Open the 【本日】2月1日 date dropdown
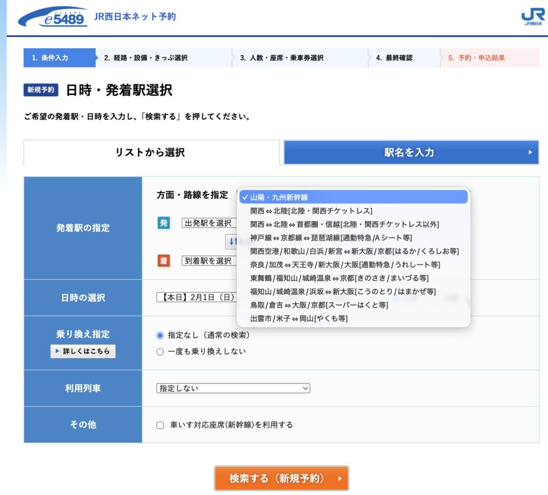The width and height of the screenshot is (548, 495). [196, 298]
